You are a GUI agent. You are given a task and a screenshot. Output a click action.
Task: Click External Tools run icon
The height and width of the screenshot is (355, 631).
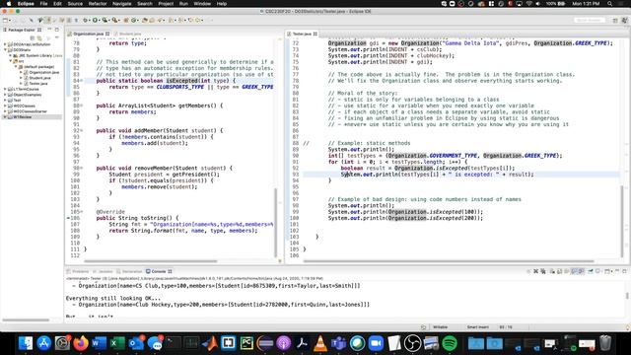pyautogui.click(x=114, y=20)
